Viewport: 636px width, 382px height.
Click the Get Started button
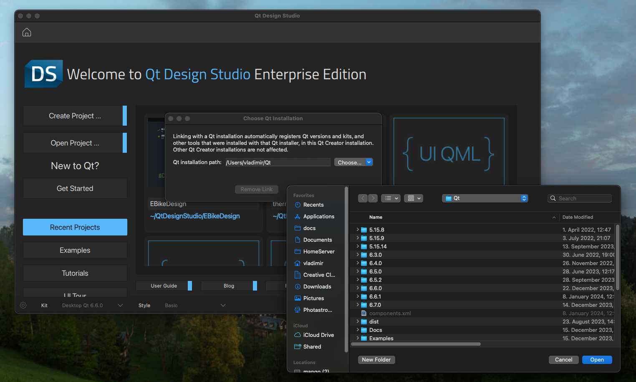pyautogui.click(x=75, y=188)
